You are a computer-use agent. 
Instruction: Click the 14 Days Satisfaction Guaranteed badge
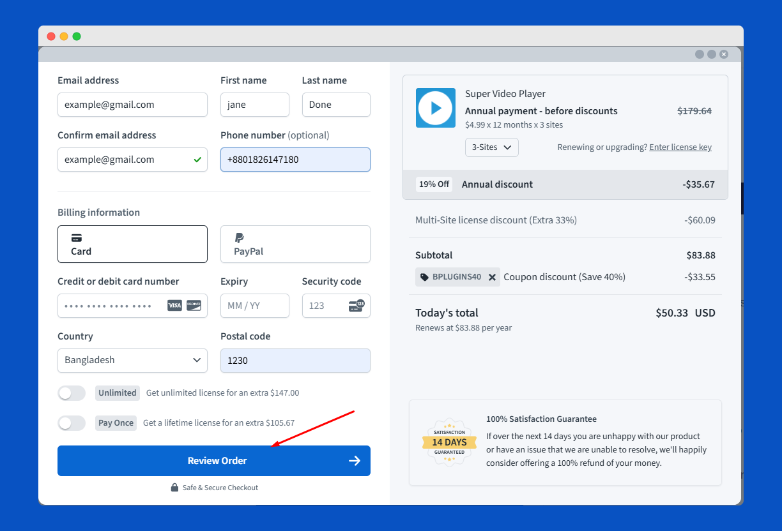[x=448, y=442]
